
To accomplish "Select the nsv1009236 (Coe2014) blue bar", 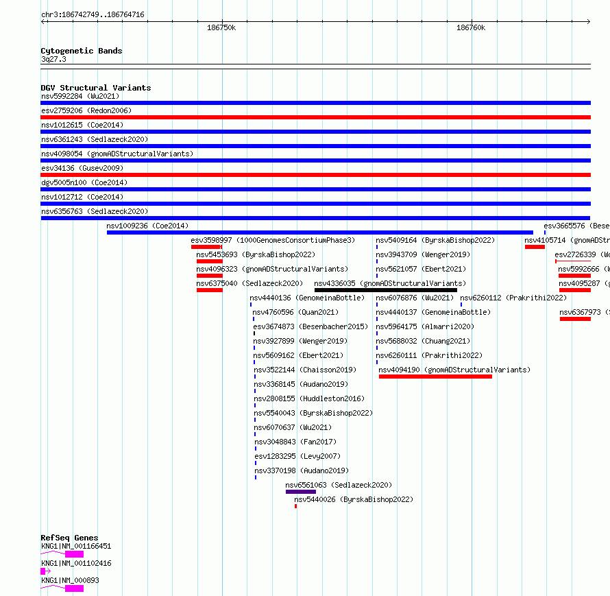I will 320,233.
